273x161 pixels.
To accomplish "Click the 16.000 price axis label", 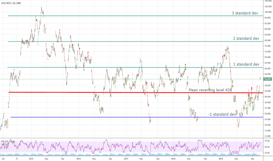I will 268,131.
